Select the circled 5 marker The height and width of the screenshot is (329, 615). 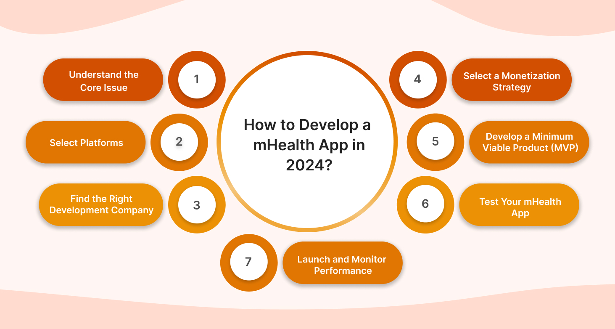pyautogui.click(x=435, y=142)
